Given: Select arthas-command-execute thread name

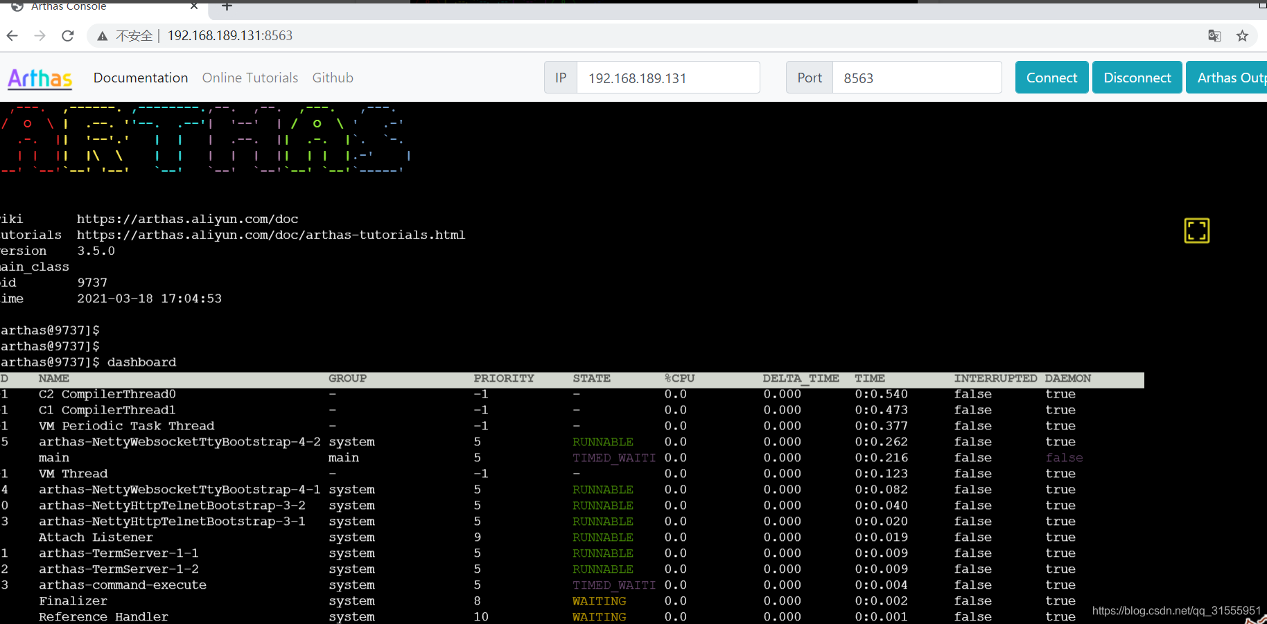Looking at the screenshot, I should tap(123, 585).
